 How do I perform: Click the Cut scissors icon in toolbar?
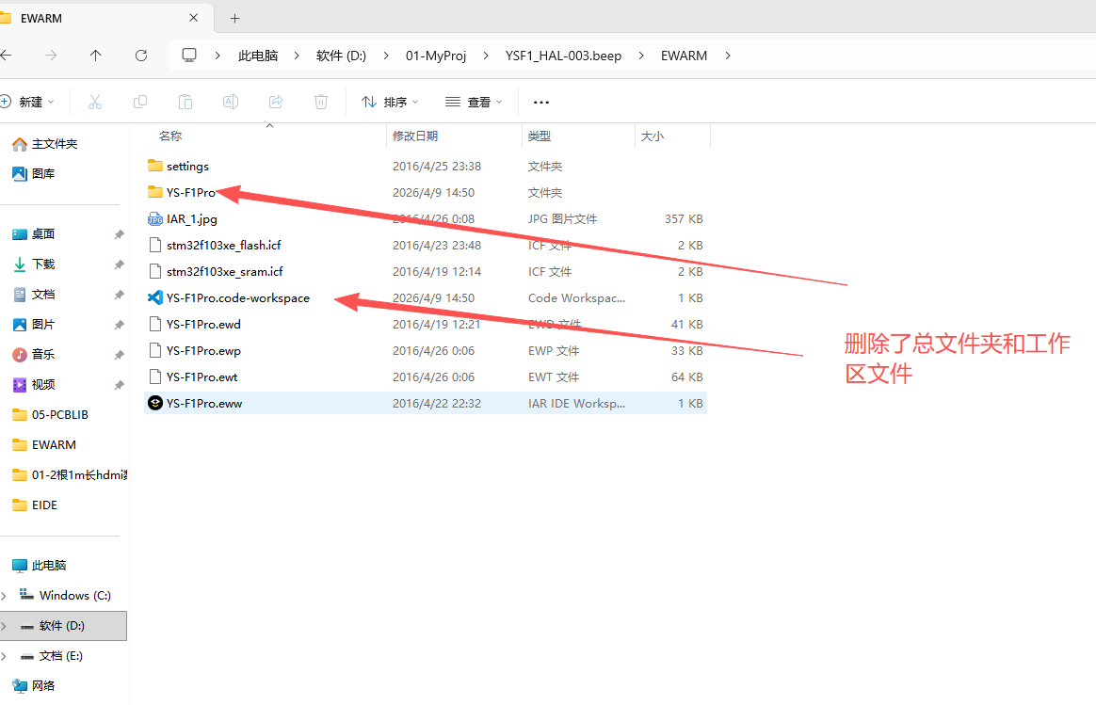[95, 102]
